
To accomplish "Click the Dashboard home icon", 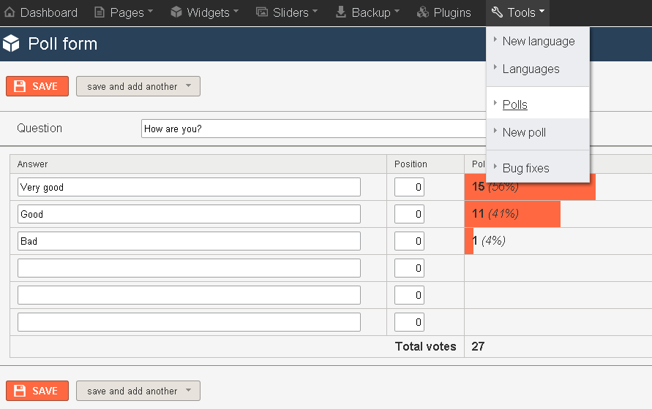I will click(x=10, y=12).
